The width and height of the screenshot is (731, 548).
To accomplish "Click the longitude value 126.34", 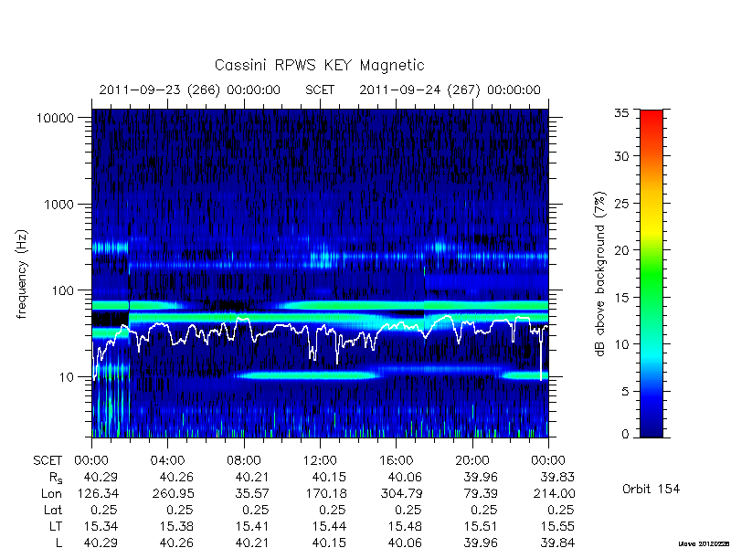I will coord(96,493).
